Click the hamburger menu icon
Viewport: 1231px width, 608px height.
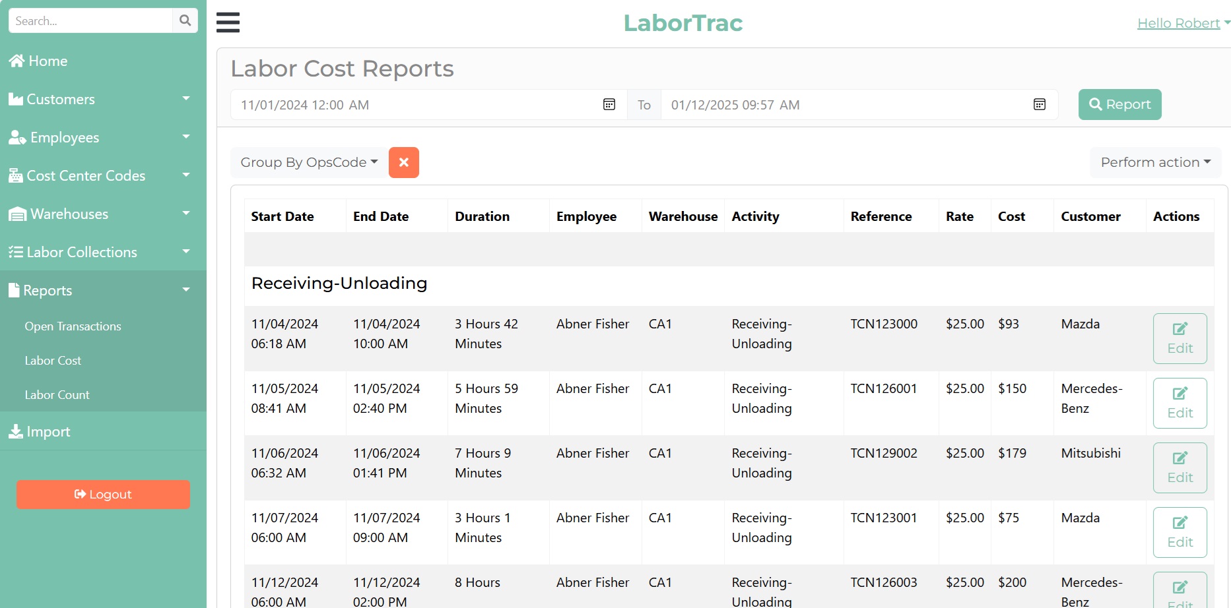pyautogui.click(x=228, y=22)
